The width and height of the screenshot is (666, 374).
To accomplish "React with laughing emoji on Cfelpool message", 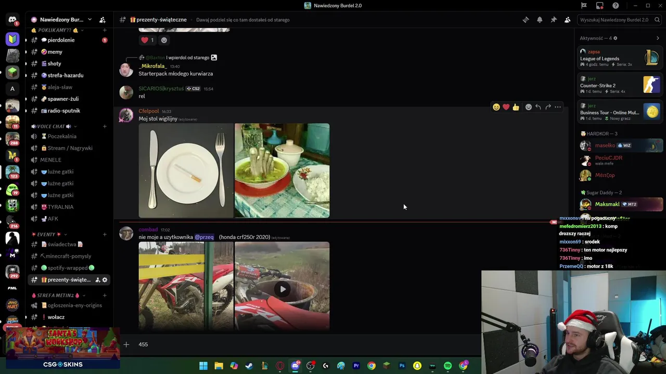I will (496, 107).
